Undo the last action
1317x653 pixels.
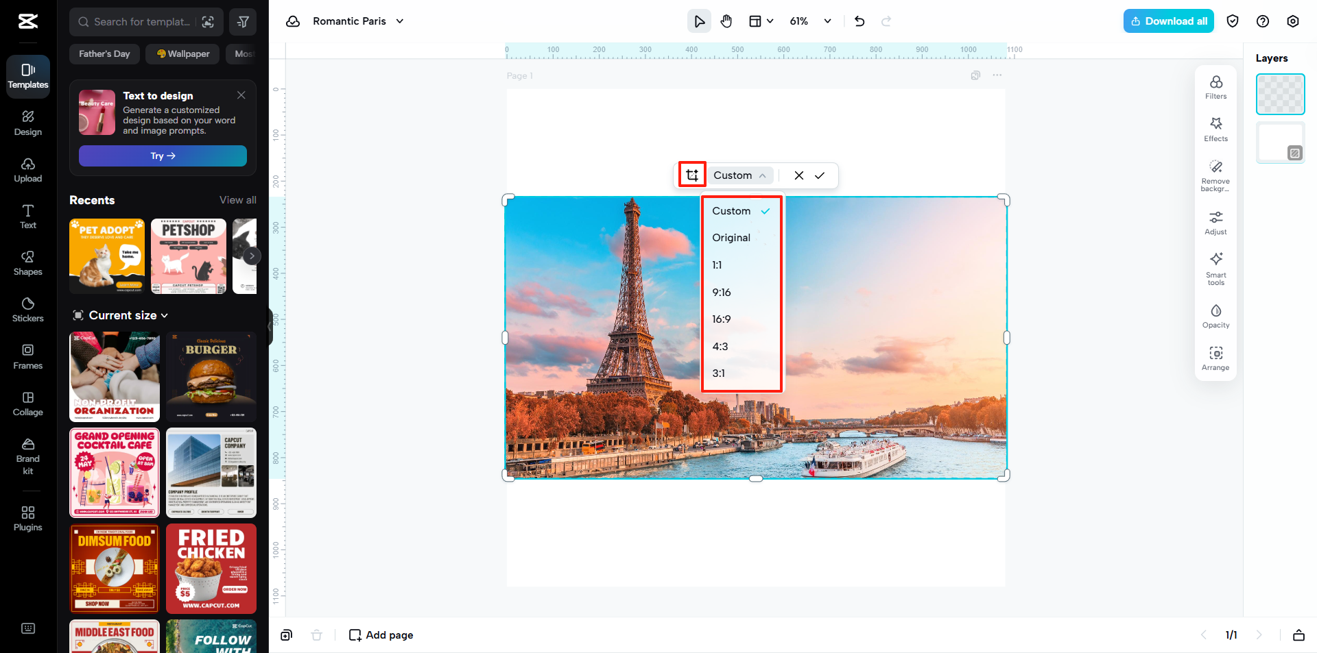click(x=859, y=21)
